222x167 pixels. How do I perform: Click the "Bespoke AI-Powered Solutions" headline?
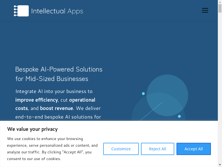[x=59, y=69]
